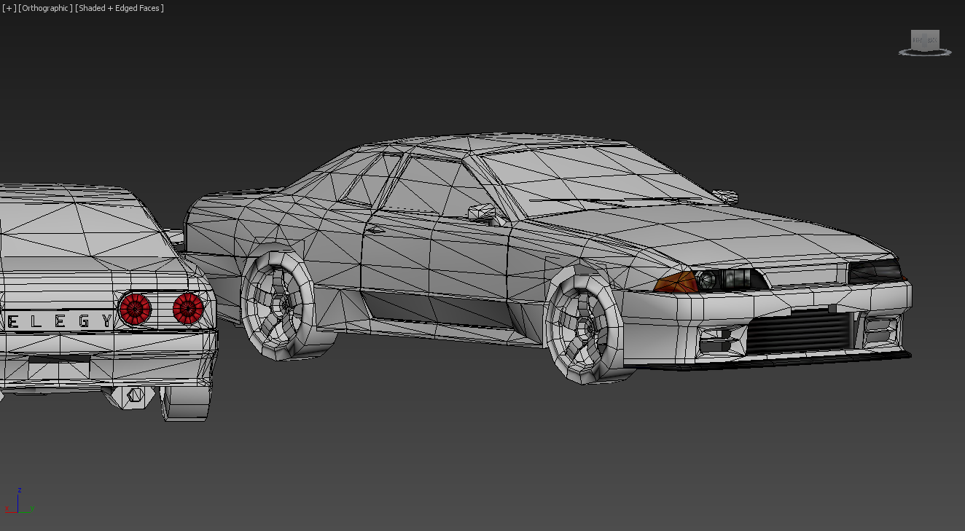Click the driver side mirror

point(482,212)
